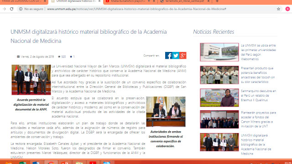Close the FIRMA DE CONVENIO tab
This screenshot has width=292, height=164.
[x=45, y=1]
